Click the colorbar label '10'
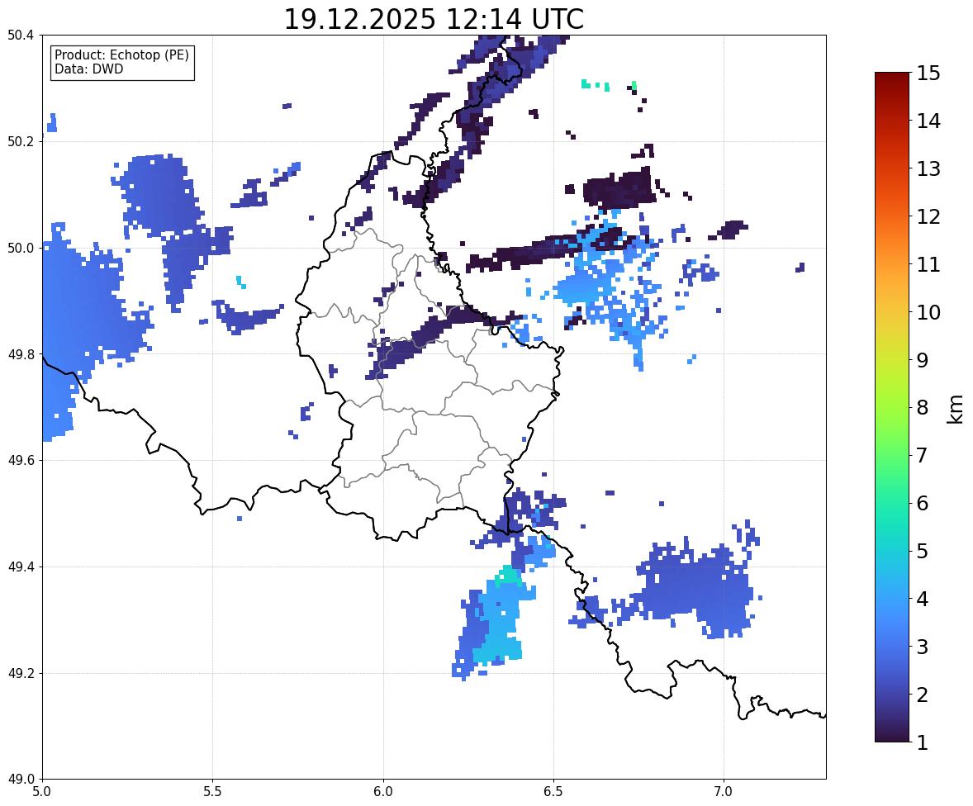Screen dimensions: 973x806 pos(928,311)
